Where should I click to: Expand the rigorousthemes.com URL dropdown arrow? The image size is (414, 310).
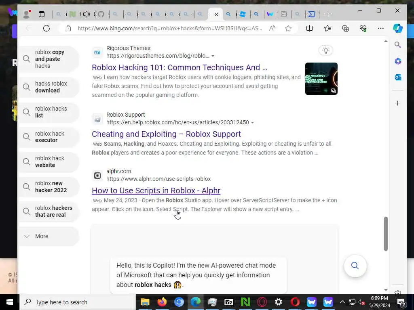(213, 56)
